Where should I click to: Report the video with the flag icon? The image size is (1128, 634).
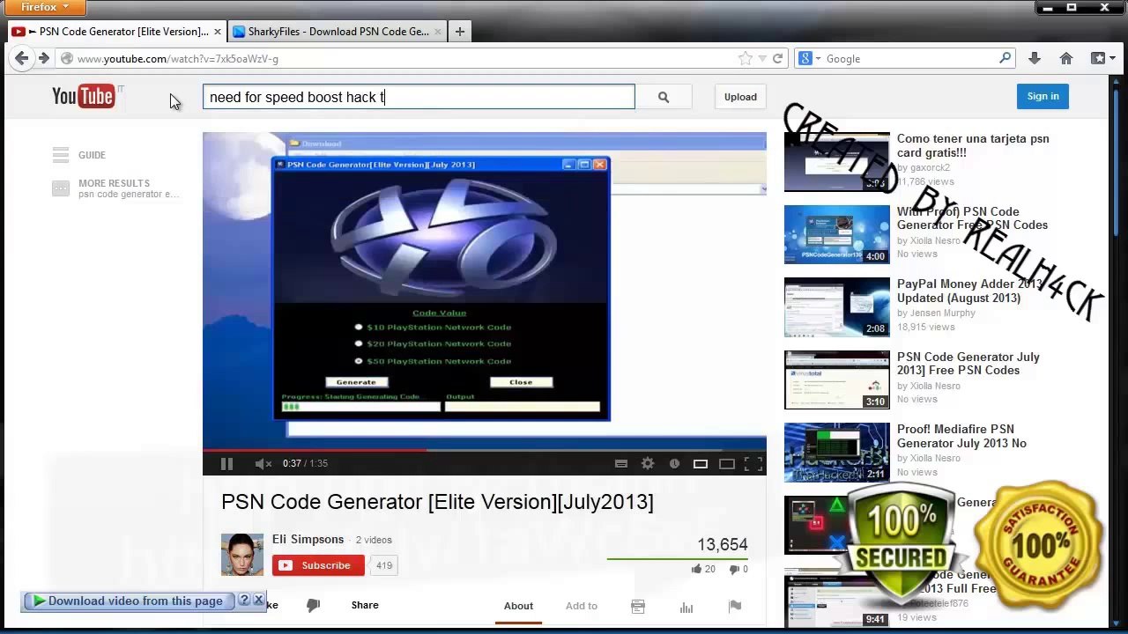click(735, 606)
